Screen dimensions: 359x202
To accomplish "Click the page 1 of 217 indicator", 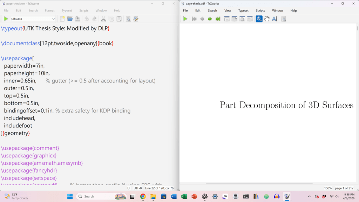I will point(345,188).
